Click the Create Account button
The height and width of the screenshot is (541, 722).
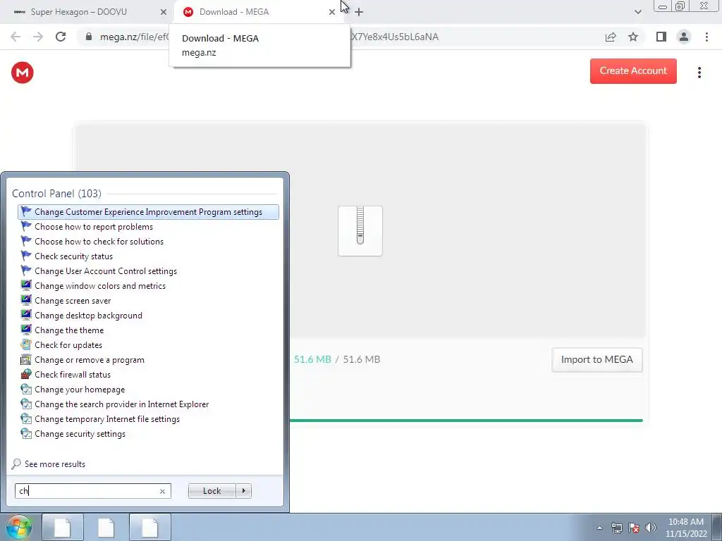633,71
